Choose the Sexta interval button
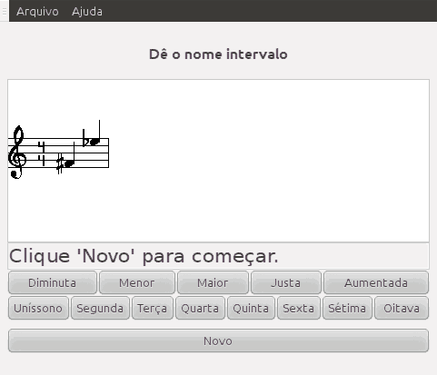 click(x=298, y=308)
